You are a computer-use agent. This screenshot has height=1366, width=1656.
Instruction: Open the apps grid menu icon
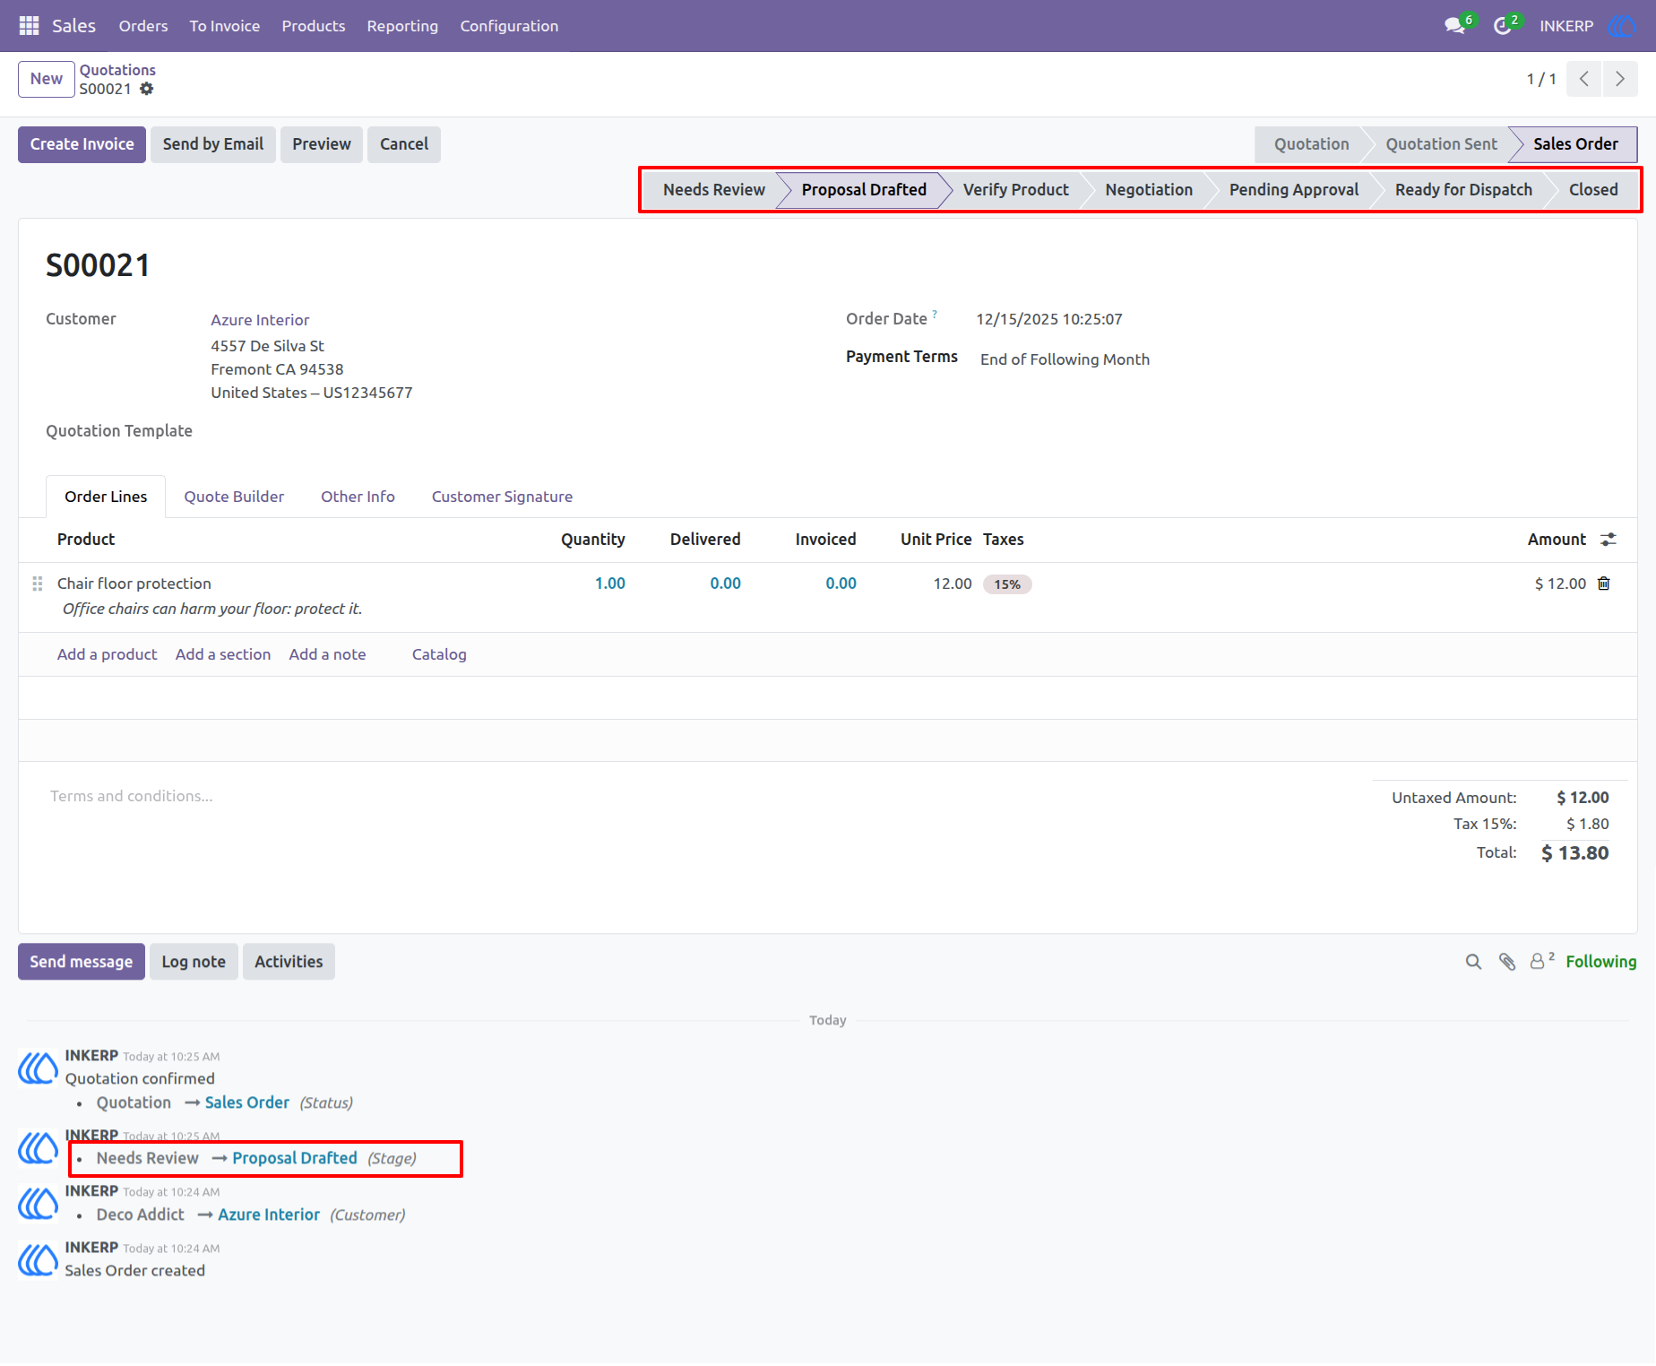coord(29,26)
